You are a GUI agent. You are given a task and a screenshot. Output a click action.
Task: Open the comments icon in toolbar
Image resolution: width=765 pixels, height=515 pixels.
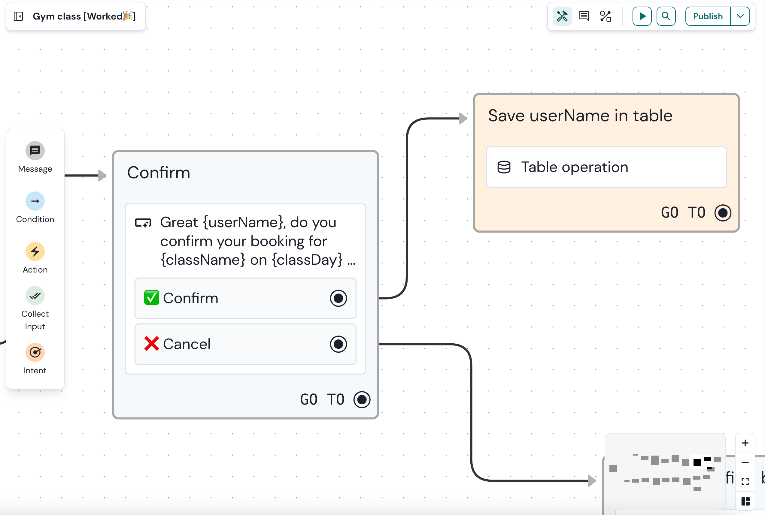pos(584,16)
